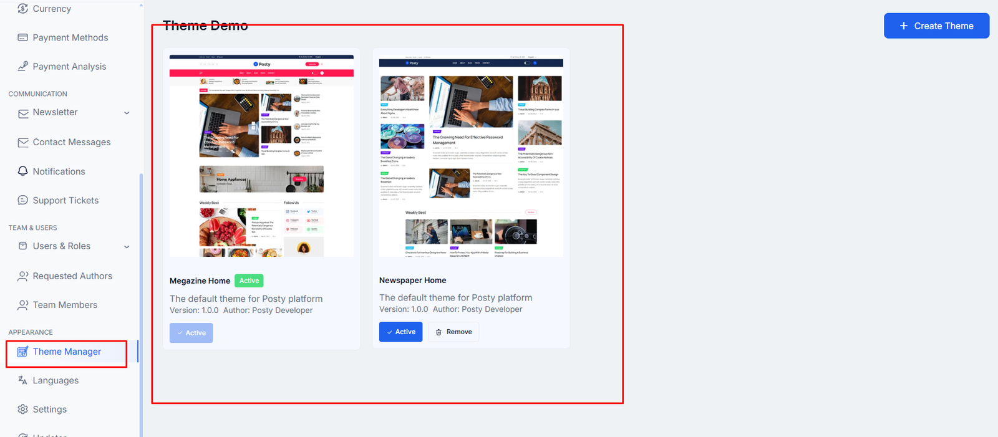Click the APPEARANCE section label
The image size is (998, 437).
31,332
